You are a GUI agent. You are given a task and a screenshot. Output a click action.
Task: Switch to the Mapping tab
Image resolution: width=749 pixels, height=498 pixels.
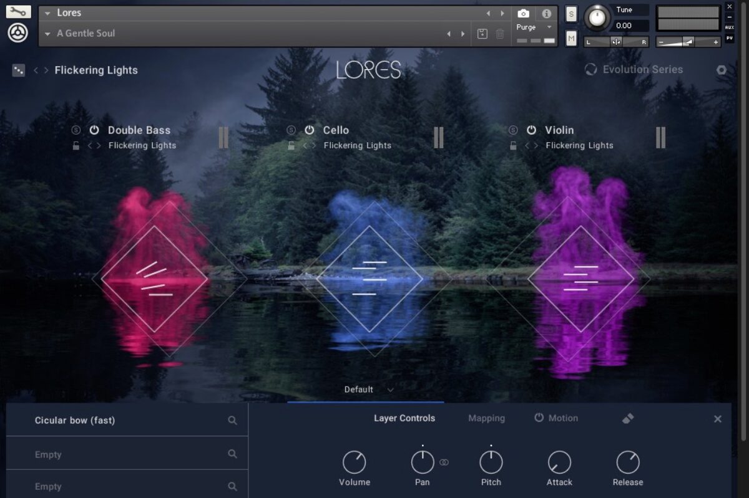click(486, 418)
